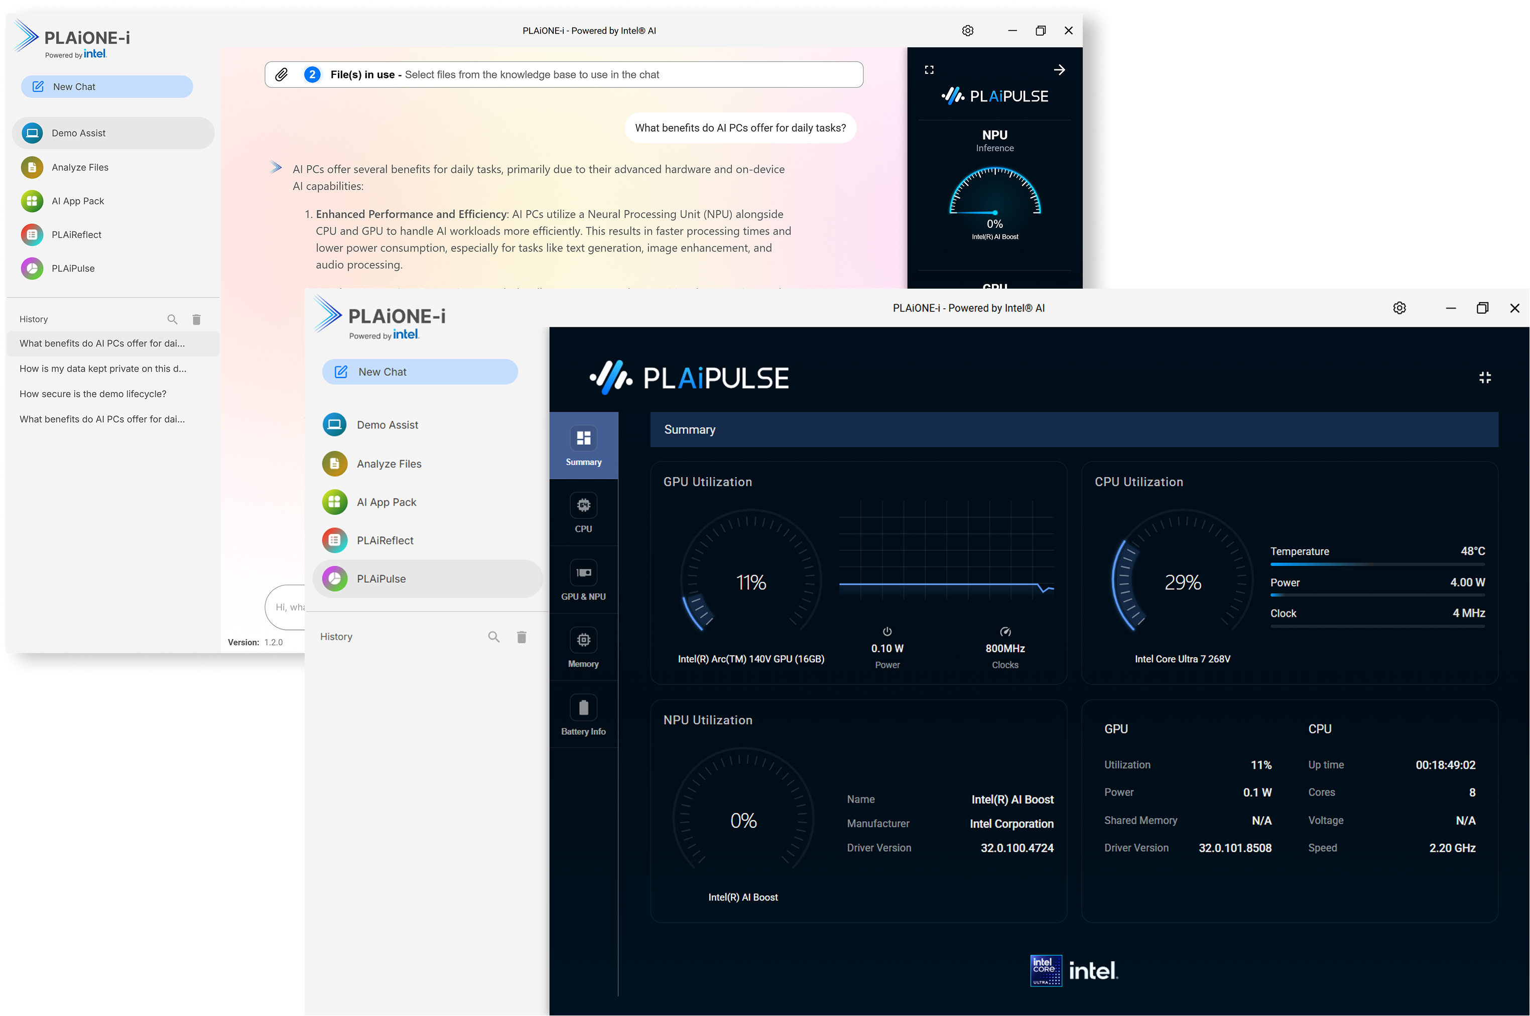
Task: Select PLAiReflect in front window
Action: pyautogui.click(x=428, y=540)
